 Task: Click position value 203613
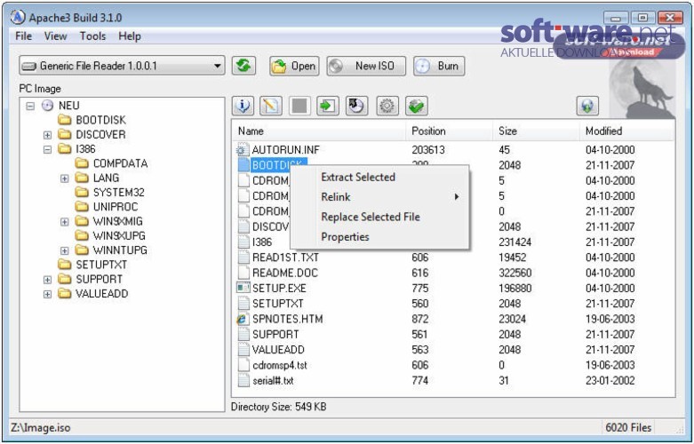point(428,150)
